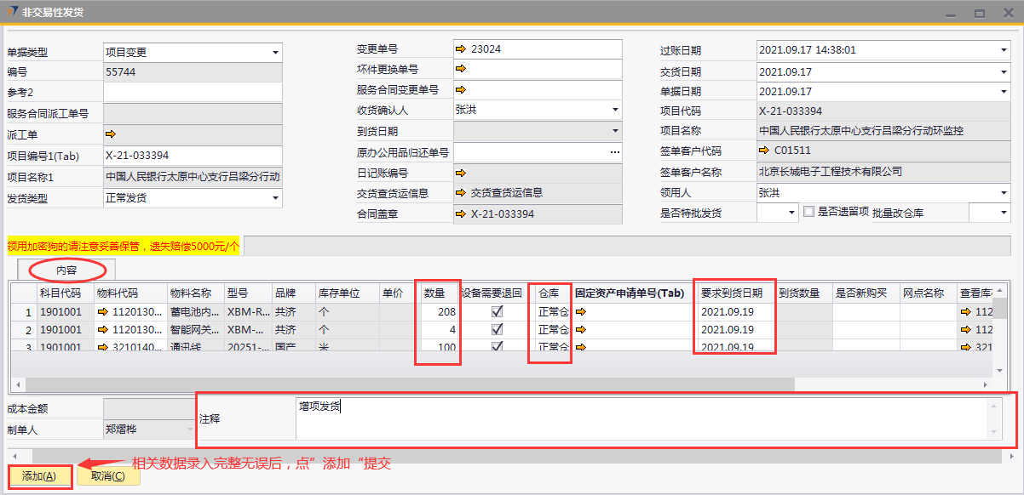Viewport: 1024px width, 495px height.
Task: Click the 物料代码 link arrow in row 1
Action: click(x=103, y=312)
